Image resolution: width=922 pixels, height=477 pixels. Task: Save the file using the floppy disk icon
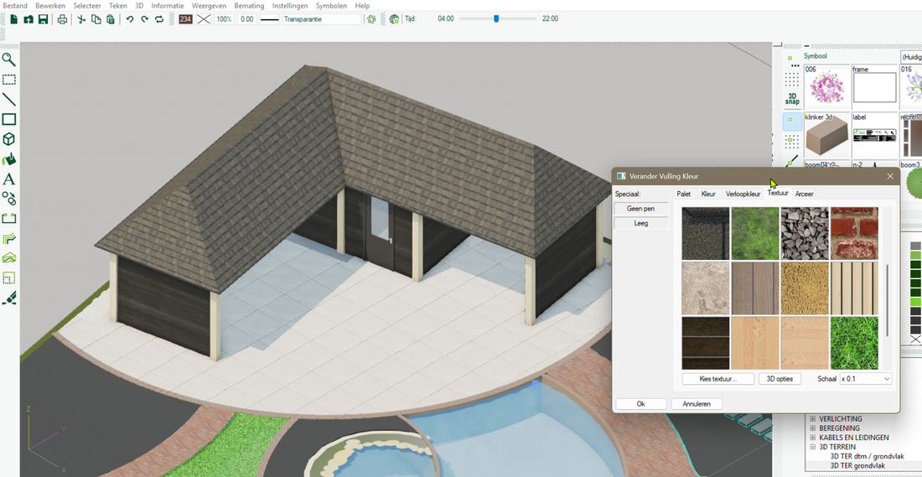point(43,19)
